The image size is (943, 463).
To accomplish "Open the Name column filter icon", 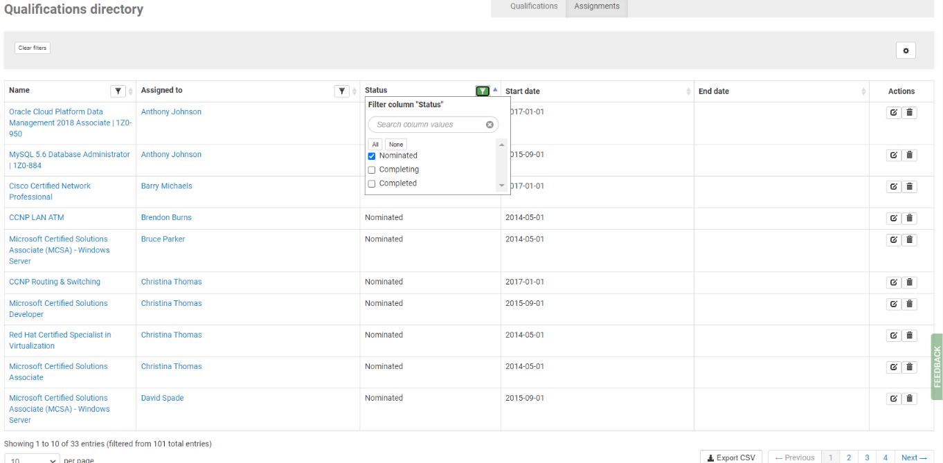I will (x=118, y=91).
